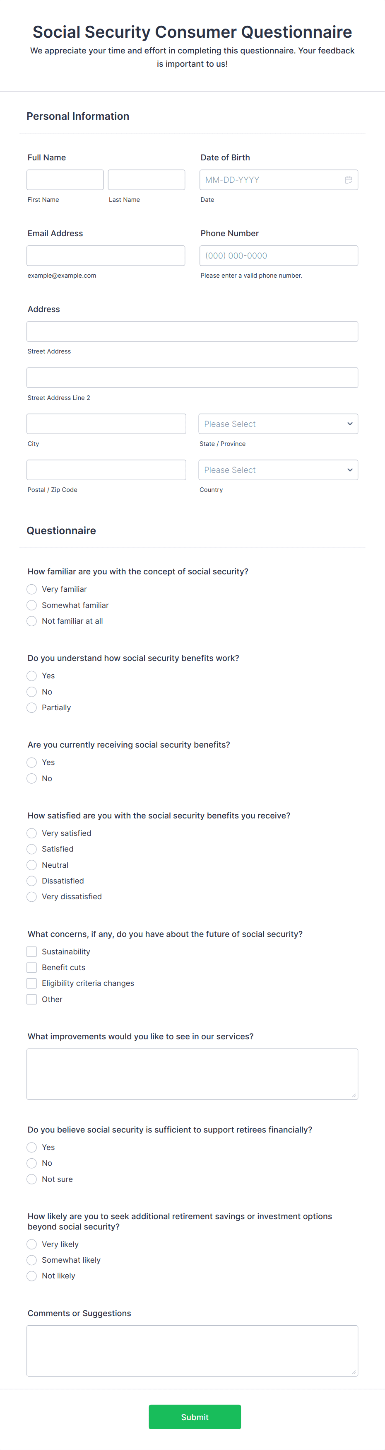Screen dimensions: 385x1450
Task: Open the State / Province dropdown
Action: tap(278, 423)
